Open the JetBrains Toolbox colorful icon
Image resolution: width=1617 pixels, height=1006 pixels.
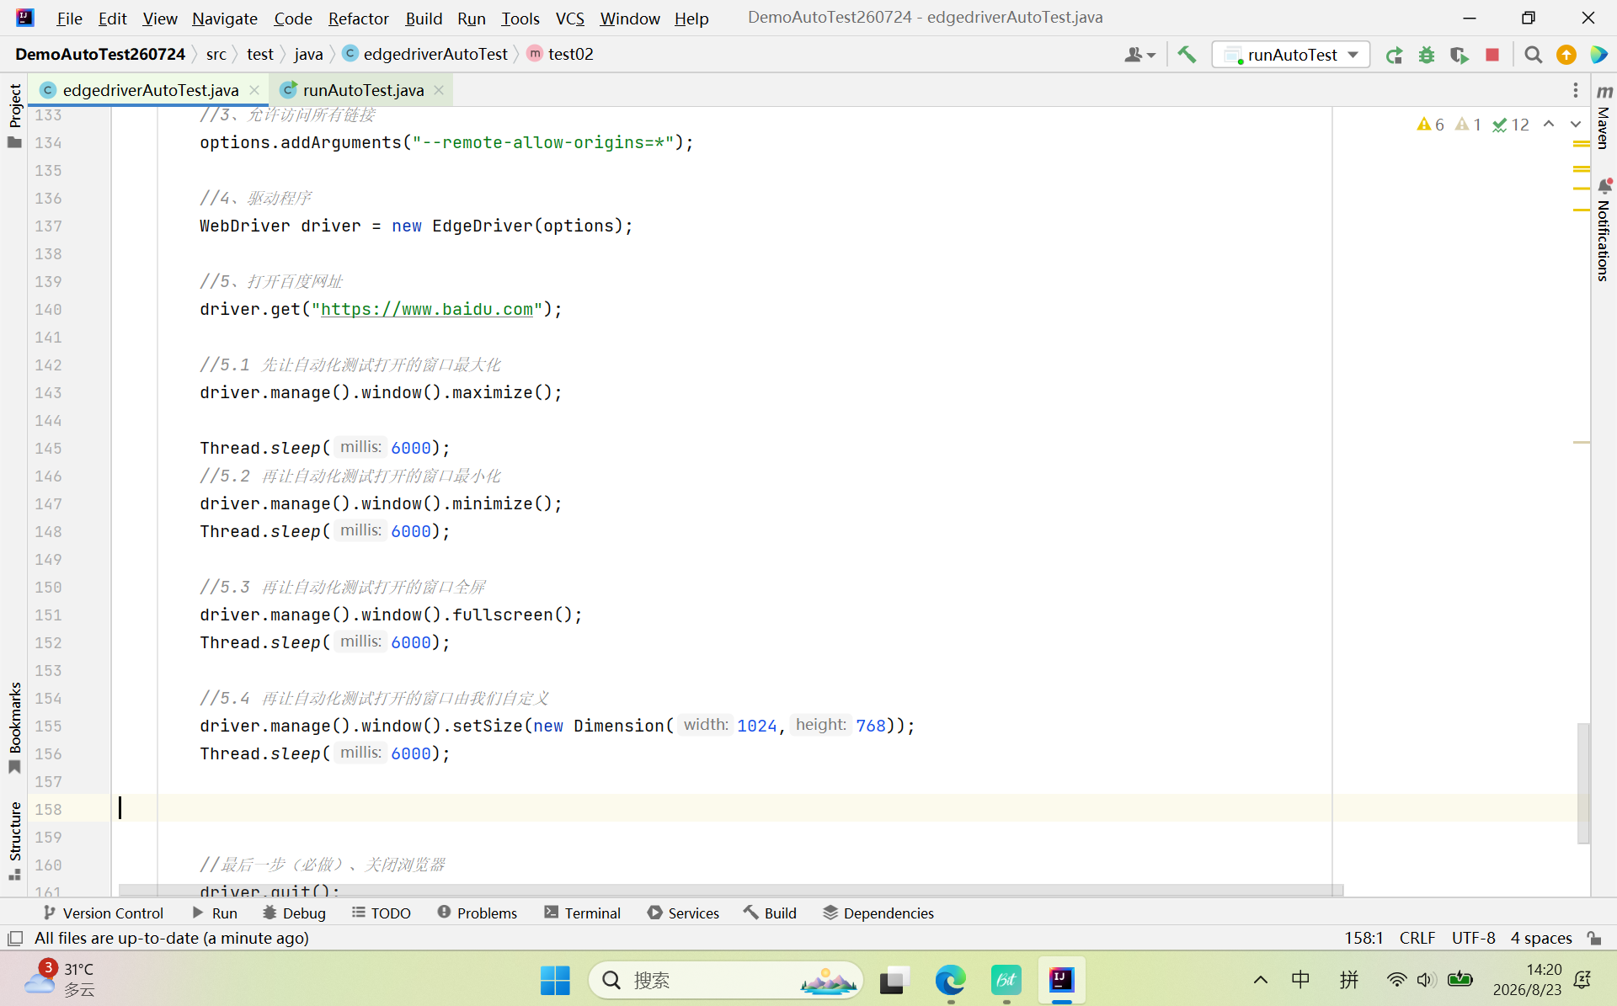pyautogui.click(x=1598, y=55)
